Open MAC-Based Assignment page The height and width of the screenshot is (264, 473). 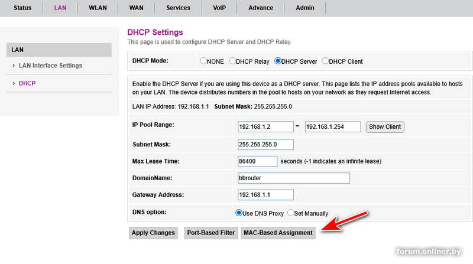(278, 233)
